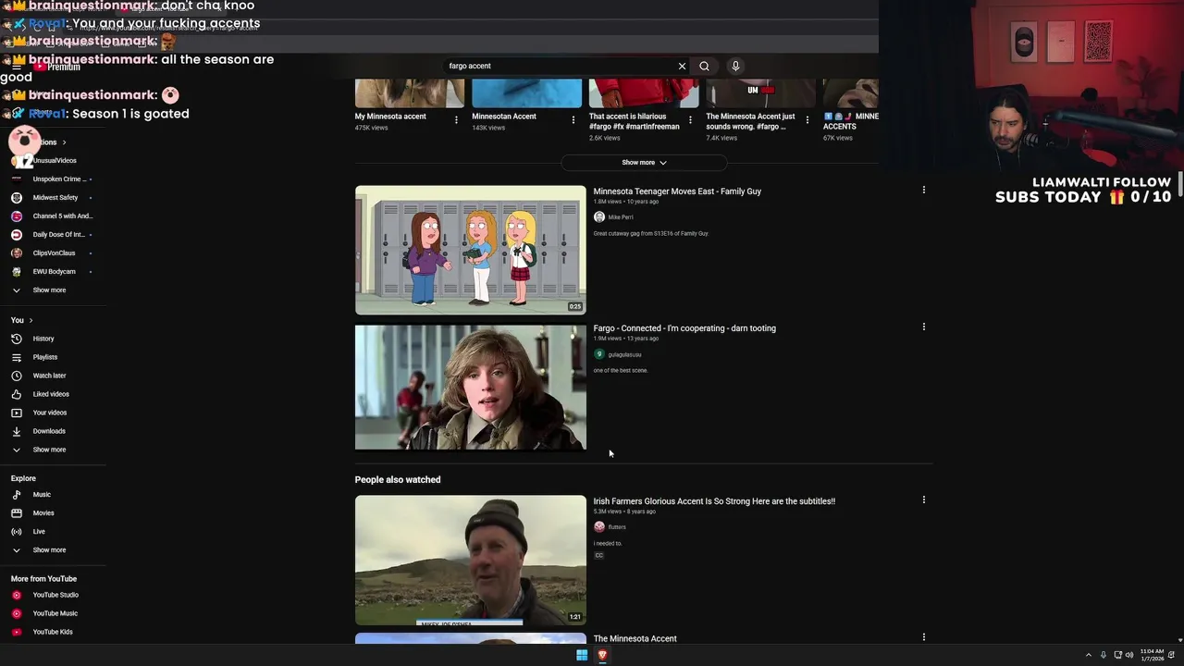
Task: Open 'Fargo - Connected - I'm cooperating' title
Action: click(684, 328)
